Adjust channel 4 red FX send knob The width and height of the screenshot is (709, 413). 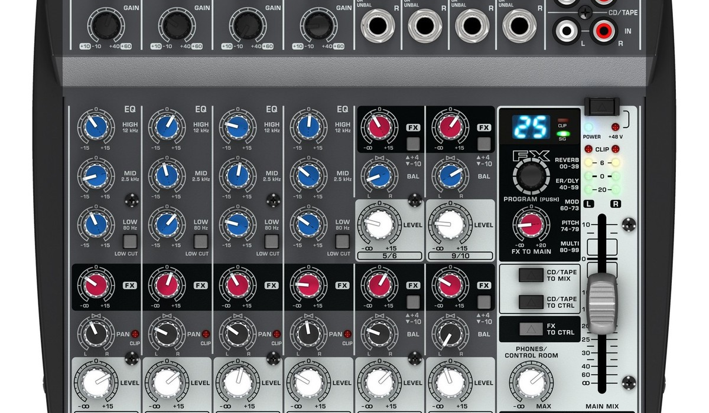coord(308,285)
